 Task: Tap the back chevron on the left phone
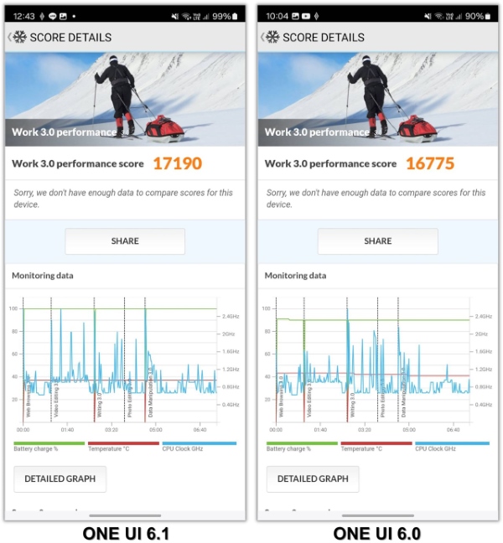pos(10,38)
